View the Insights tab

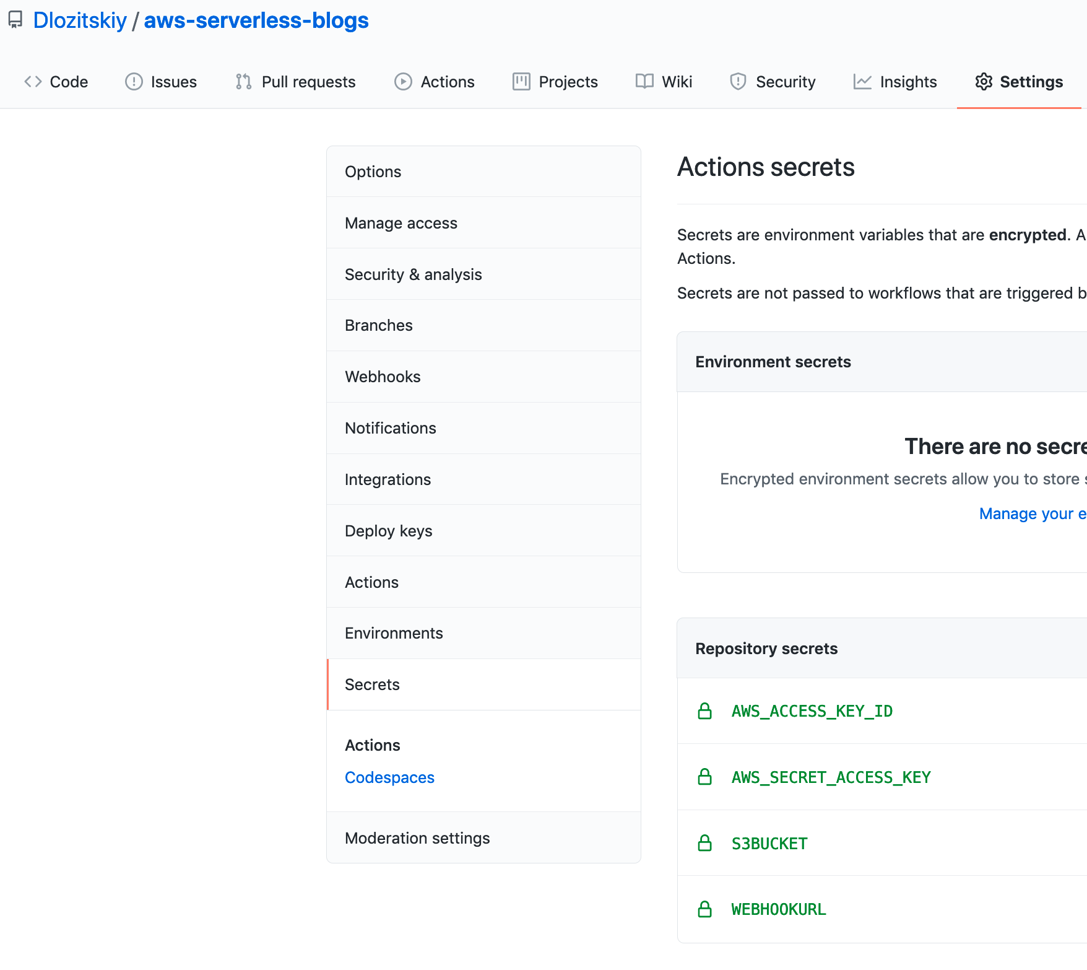pyautogui.click(x=895, y=82)
